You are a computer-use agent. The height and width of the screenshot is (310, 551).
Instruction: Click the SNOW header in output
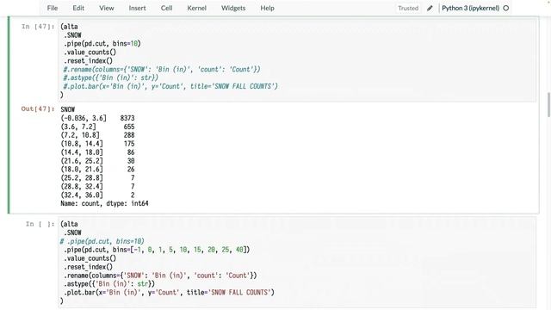click(67, 109)
